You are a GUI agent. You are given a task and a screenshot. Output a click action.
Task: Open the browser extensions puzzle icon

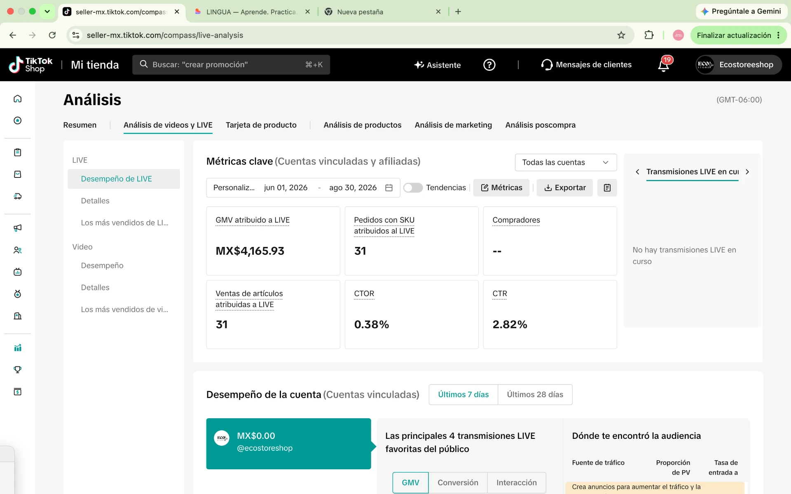649,35
